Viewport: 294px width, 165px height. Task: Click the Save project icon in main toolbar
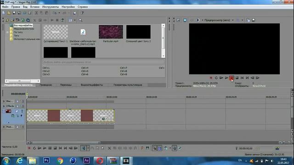point(14,13)
